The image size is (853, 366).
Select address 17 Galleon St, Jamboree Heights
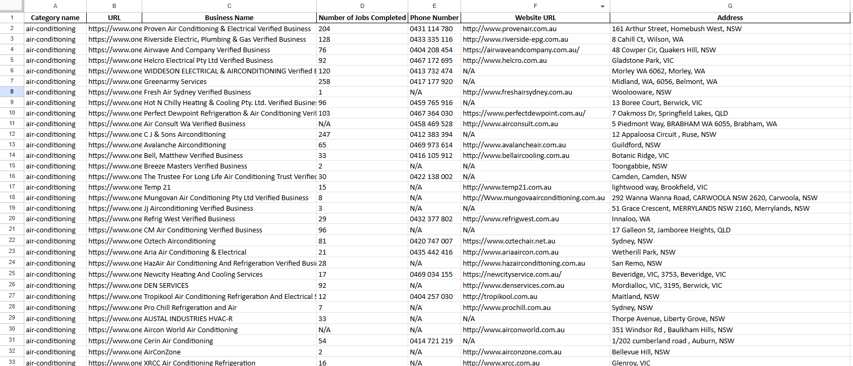[730, 230]
